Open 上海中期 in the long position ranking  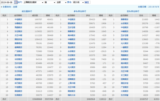pyautogui.click(x=71, y=83)
